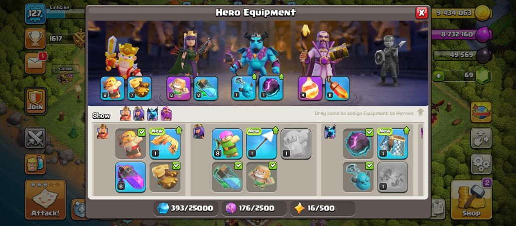
Task: Choose the purple Rage Vial equipment level 6
Action: click(x=131, y=177)
